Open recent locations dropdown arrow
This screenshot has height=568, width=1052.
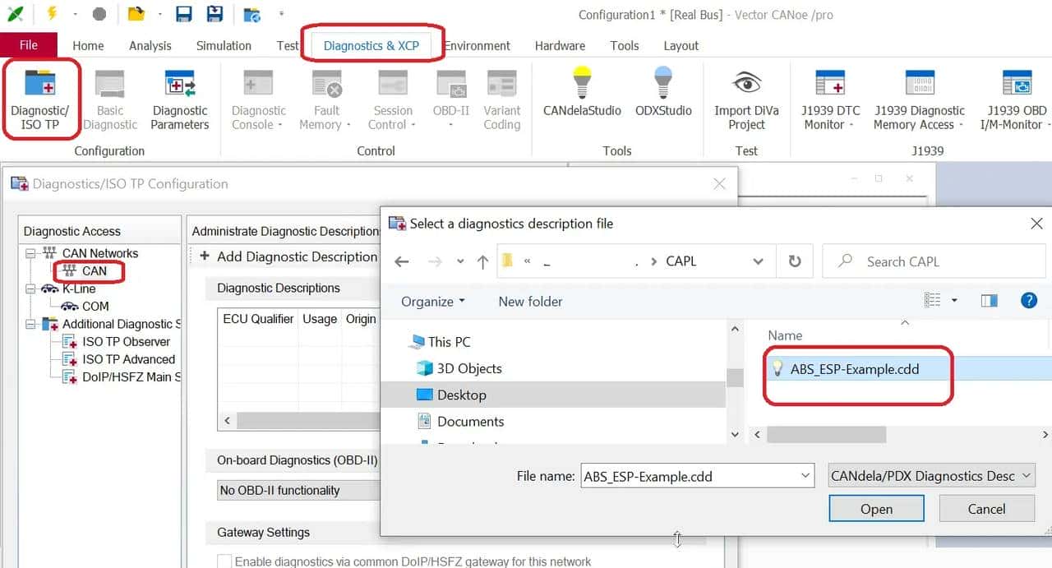(x=460, y=261)
